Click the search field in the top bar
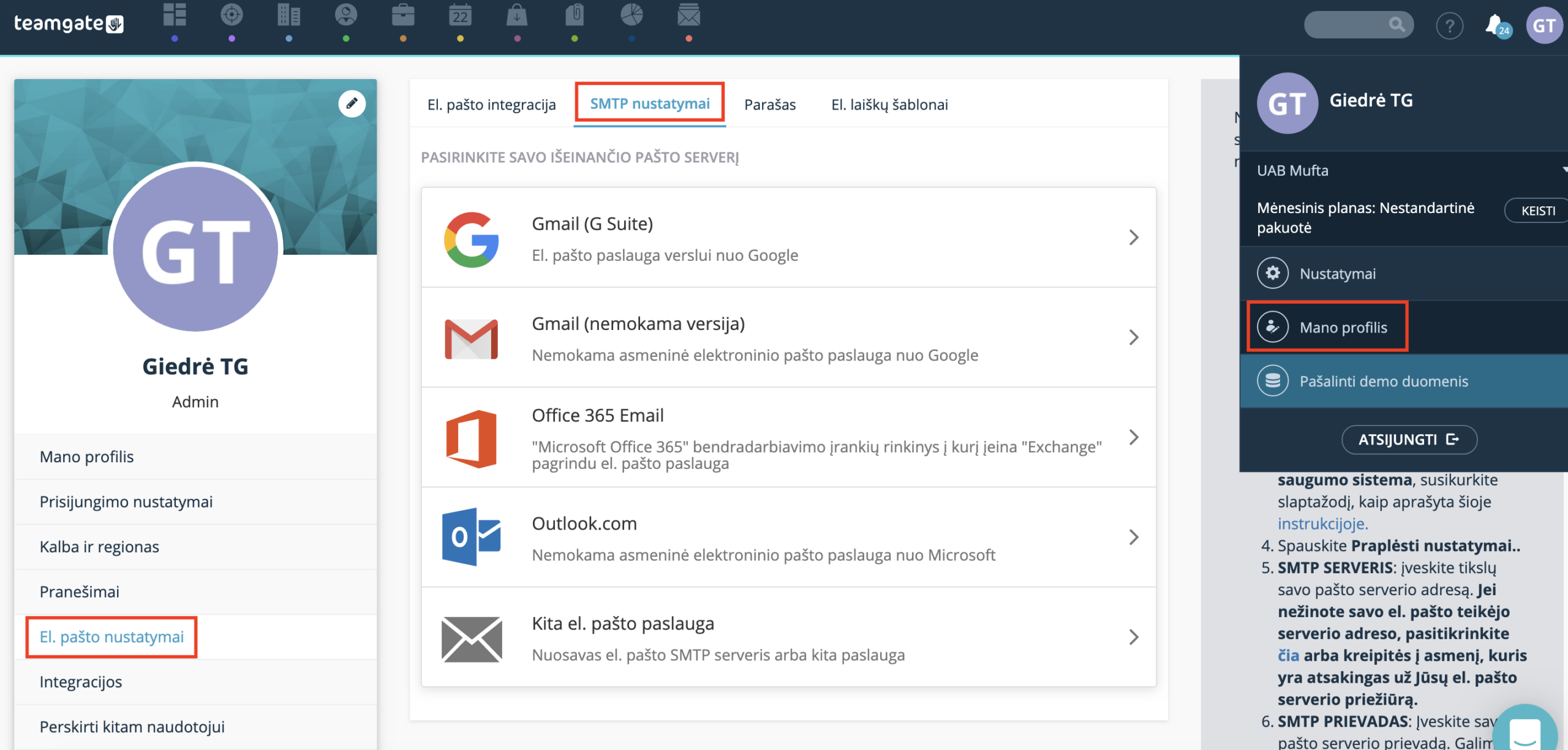Screen dimensions: 1568x750 pos(1359,24)
